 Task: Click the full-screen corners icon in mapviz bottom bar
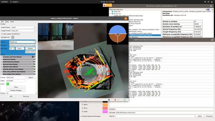[125, 100]
